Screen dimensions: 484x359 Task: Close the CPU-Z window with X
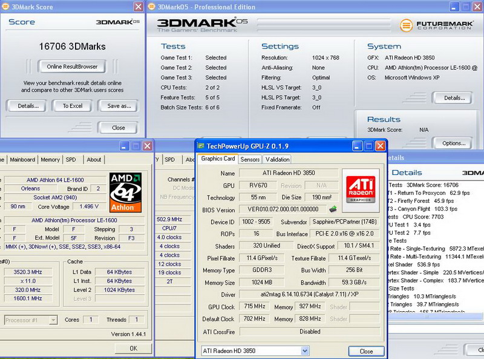pos(148,146)
